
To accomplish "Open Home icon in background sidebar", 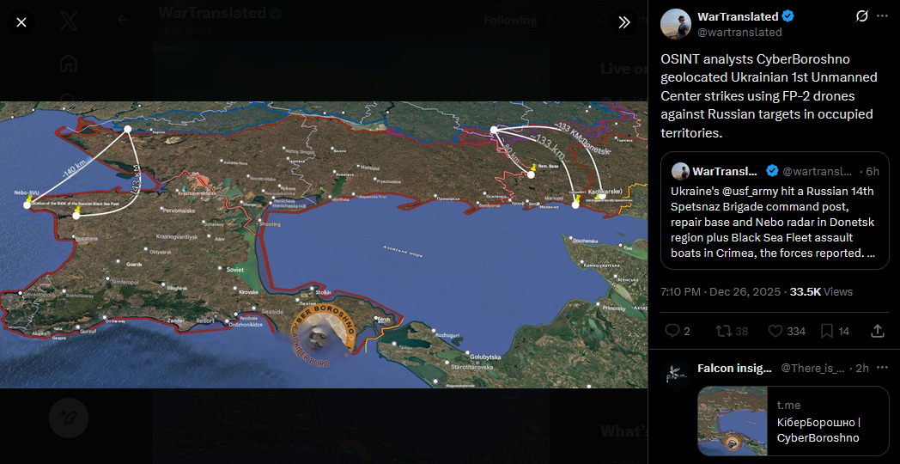I will (x=69, y=63).
